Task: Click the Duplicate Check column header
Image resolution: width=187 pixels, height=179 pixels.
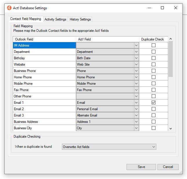Action: click(153, 39)
